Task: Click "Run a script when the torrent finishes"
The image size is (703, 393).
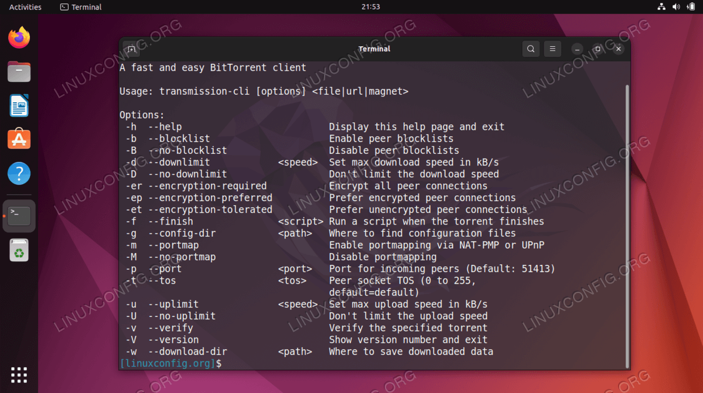Action: 437,221
